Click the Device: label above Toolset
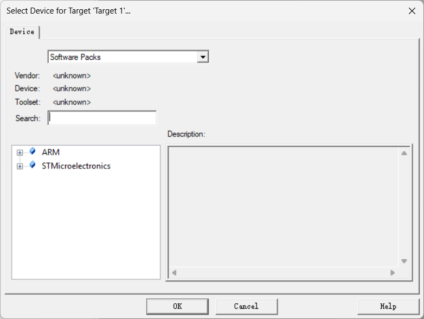Screen dimensions: 424x319 coord(27,89)
